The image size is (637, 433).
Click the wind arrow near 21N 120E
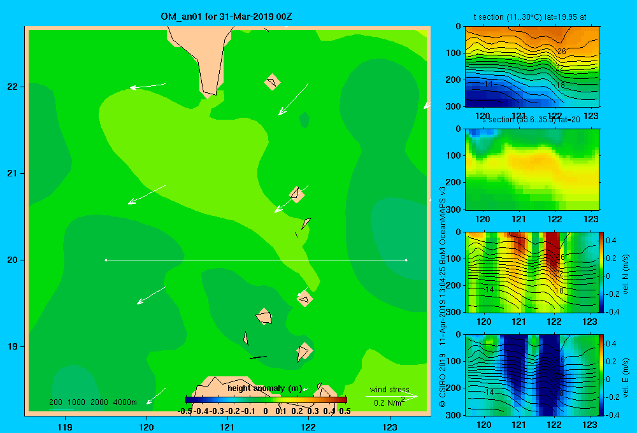[147, 195]
